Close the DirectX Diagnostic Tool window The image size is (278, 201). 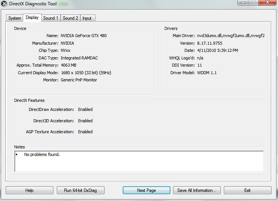(267, 3)
